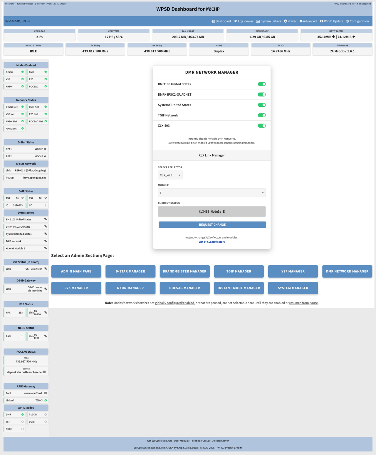Click the System Details chart icon
The image size is (376, 455).
(258, 21)
